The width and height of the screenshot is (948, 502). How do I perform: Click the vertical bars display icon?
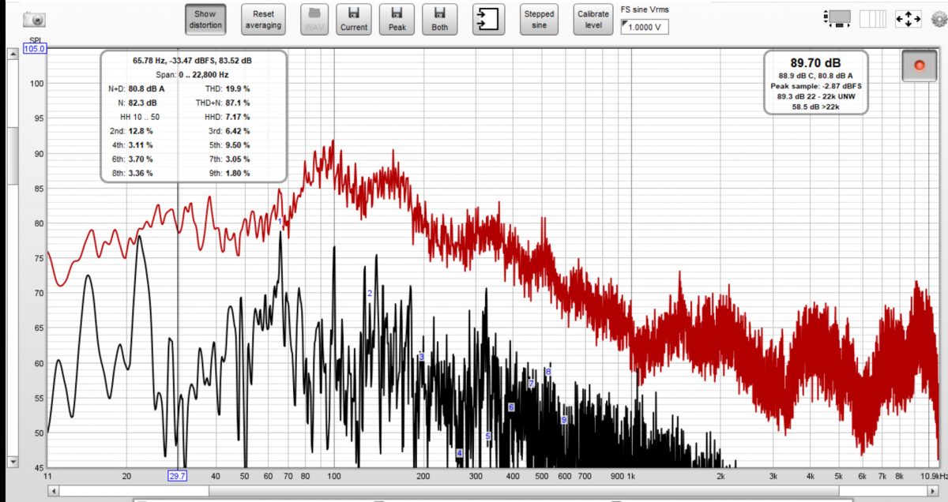click(873, 18)
